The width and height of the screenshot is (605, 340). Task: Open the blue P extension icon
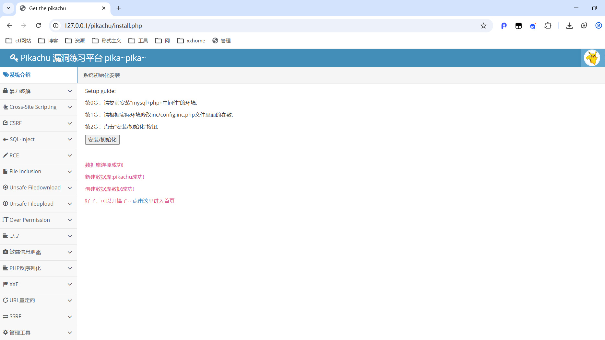(504, 26)
